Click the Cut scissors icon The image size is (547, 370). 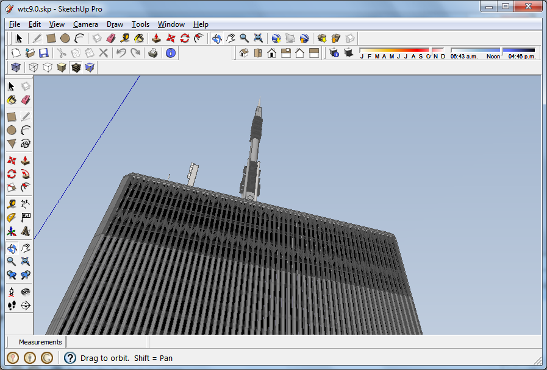(62, 53)
